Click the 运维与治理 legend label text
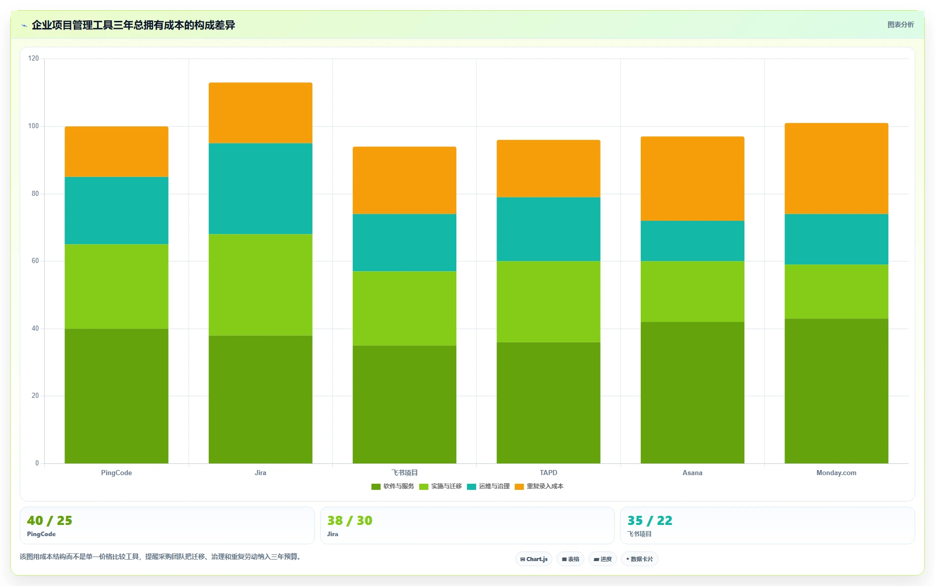935x586 pixels. (x=494, y=486)
